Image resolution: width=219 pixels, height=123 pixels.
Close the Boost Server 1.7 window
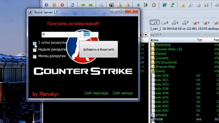pyautogui.click(x=132, y=11)
